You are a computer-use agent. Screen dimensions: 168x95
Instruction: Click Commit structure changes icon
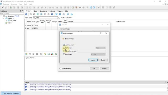(30, 14)
